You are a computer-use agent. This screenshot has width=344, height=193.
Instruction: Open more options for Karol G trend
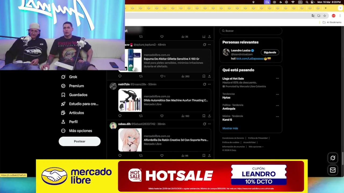277,117
